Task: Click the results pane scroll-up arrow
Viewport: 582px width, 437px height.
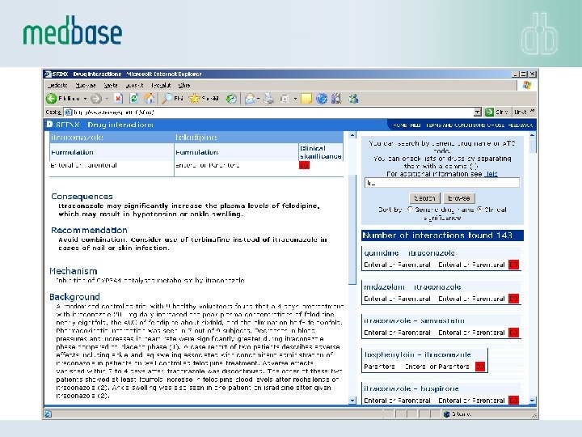Action: tap(532, 135)
